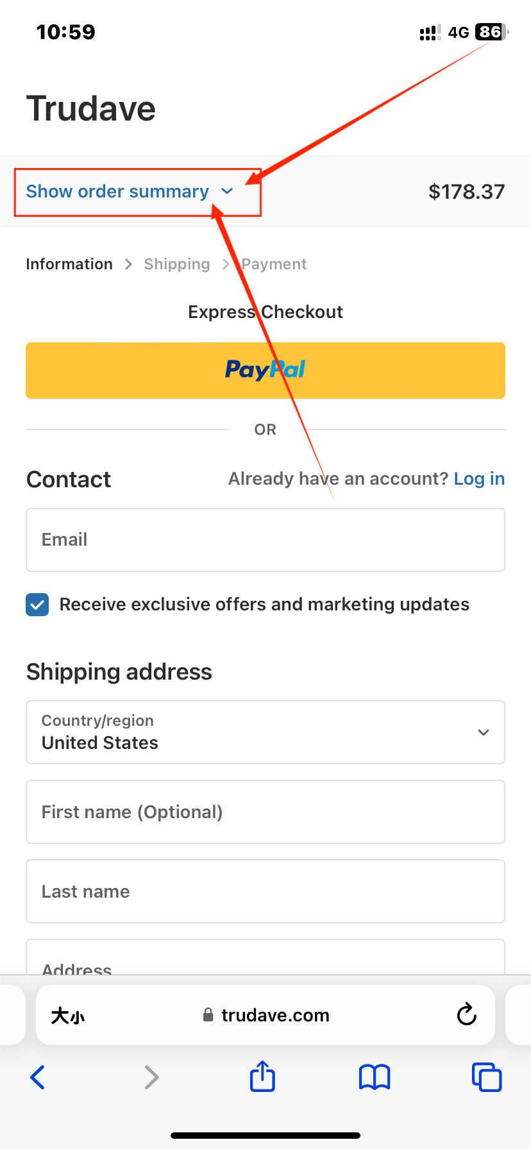Click chevron next to order summary
Screen dimensions: 531x1149
[227, 192]
